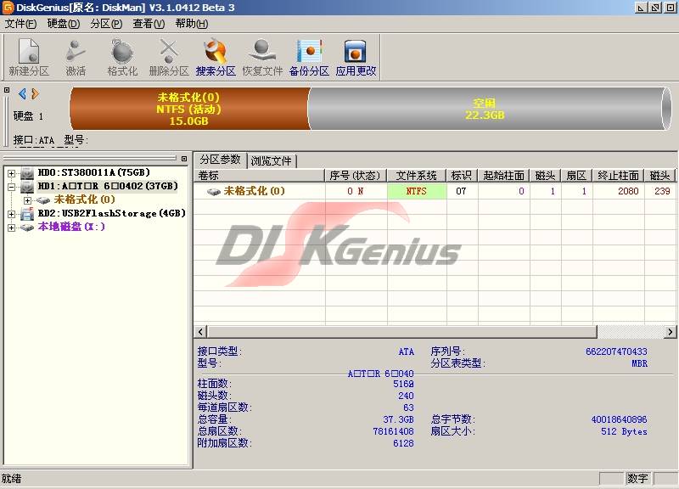Select RD2:USB2FlashStorage(4GB) in tree
The height and width of the screenshot is (489, 679).
[112, 214]
